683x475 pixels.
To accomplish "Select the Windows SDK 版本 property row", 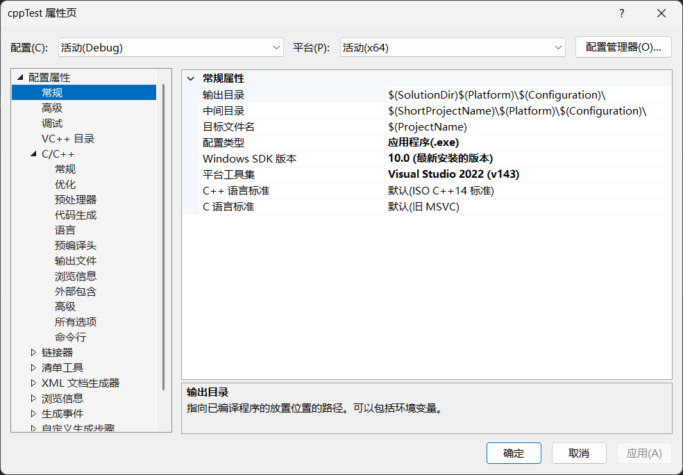I will point(435,158).
